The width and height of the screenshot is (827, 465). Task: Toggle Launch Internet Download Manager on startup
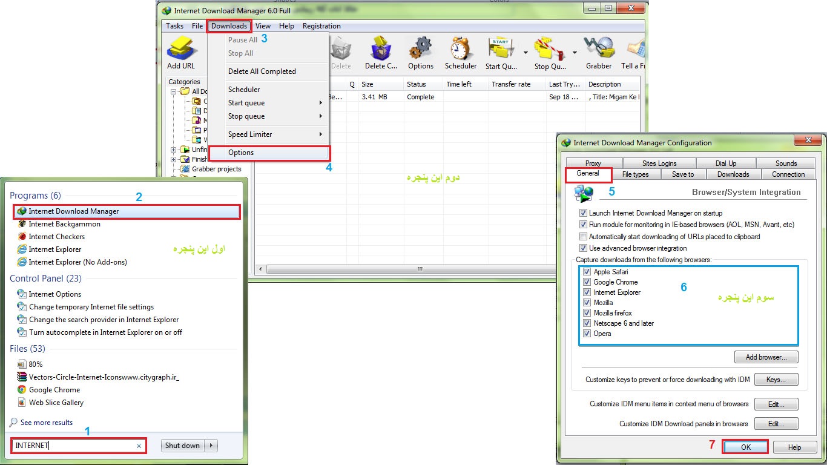pos(584,213)
